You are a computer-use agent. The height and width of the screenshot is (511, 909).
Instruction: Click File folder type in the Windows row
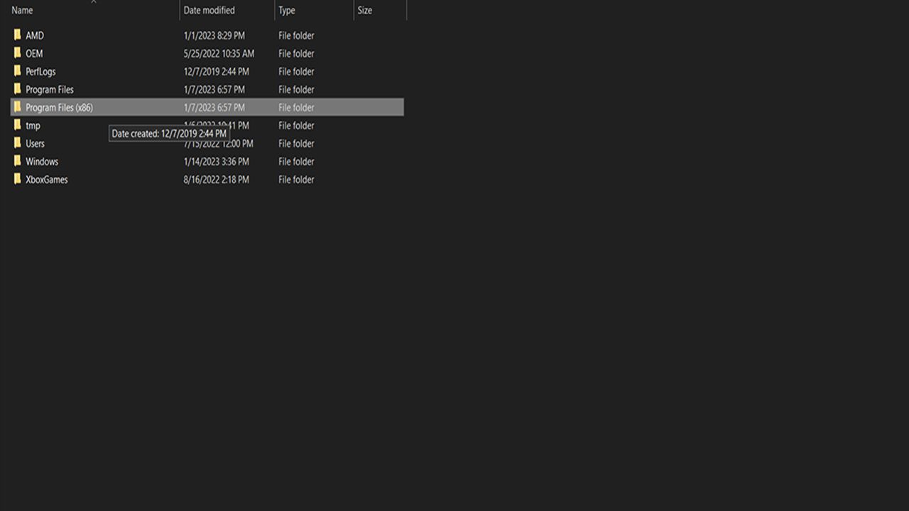(296, 161)
